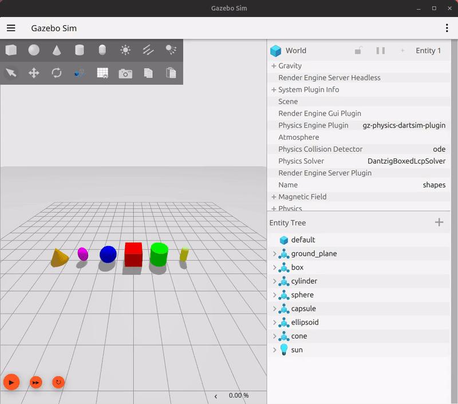Expand the Magnetic Field property
This screenshot has width=458, height=404.
pyautogui.click(x=274, y=197)
